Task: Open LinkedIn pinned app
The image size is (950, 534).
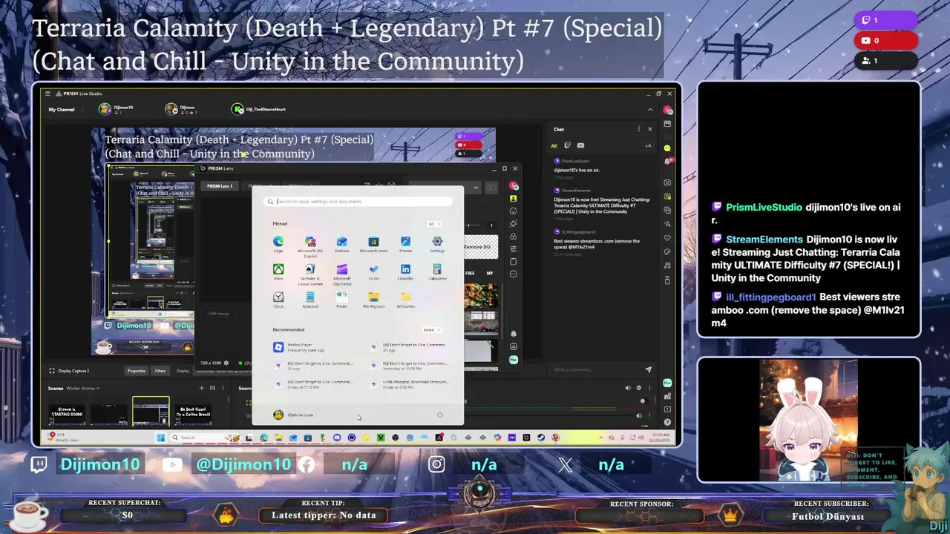Action: [x=405, y=271]
